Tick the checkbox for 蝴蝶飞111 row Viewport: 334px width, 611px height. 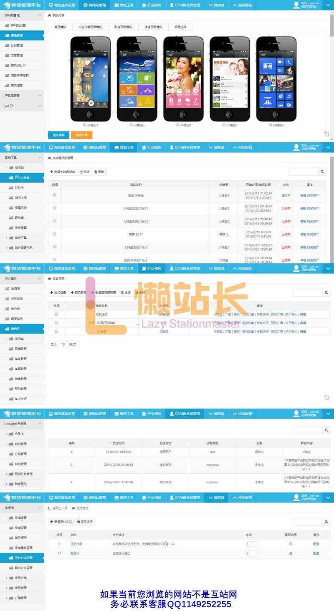55,234
